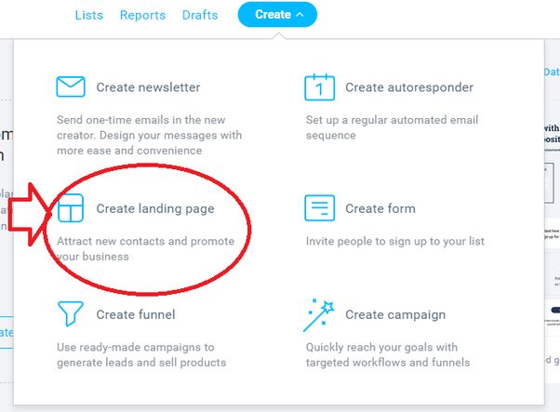This screenshot has height=412, width=560.
Task: Click the landing page layout icon
Action: point(71,208)
